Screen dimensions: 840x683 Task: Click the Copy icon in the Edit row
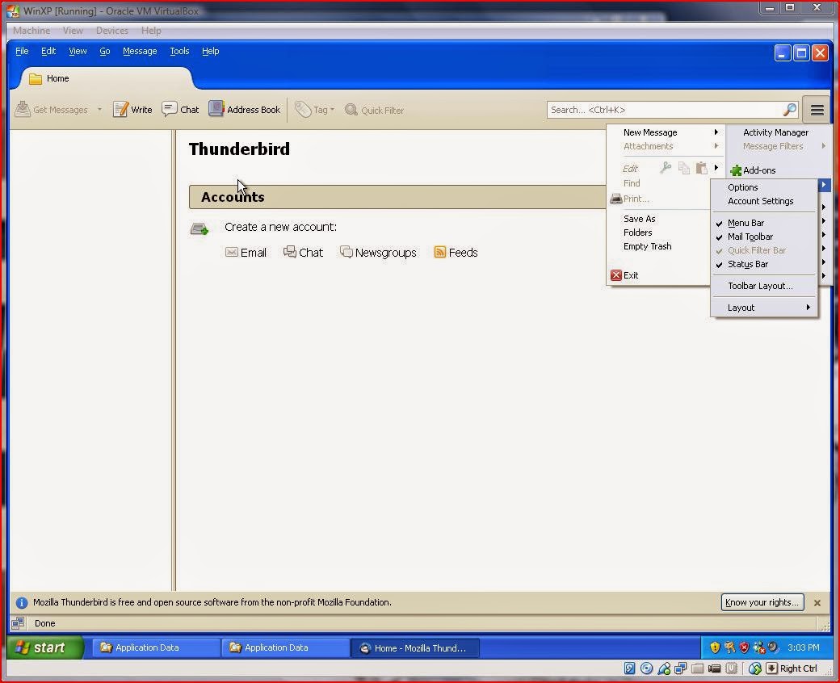click(x=683, y=168)
